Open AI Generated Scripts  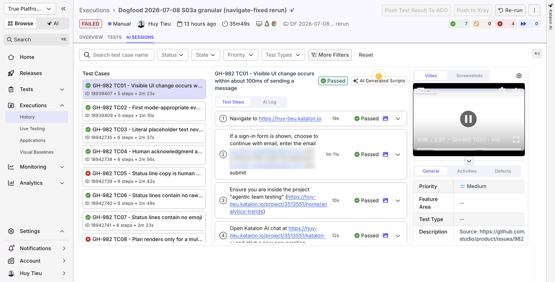point(379,81)
